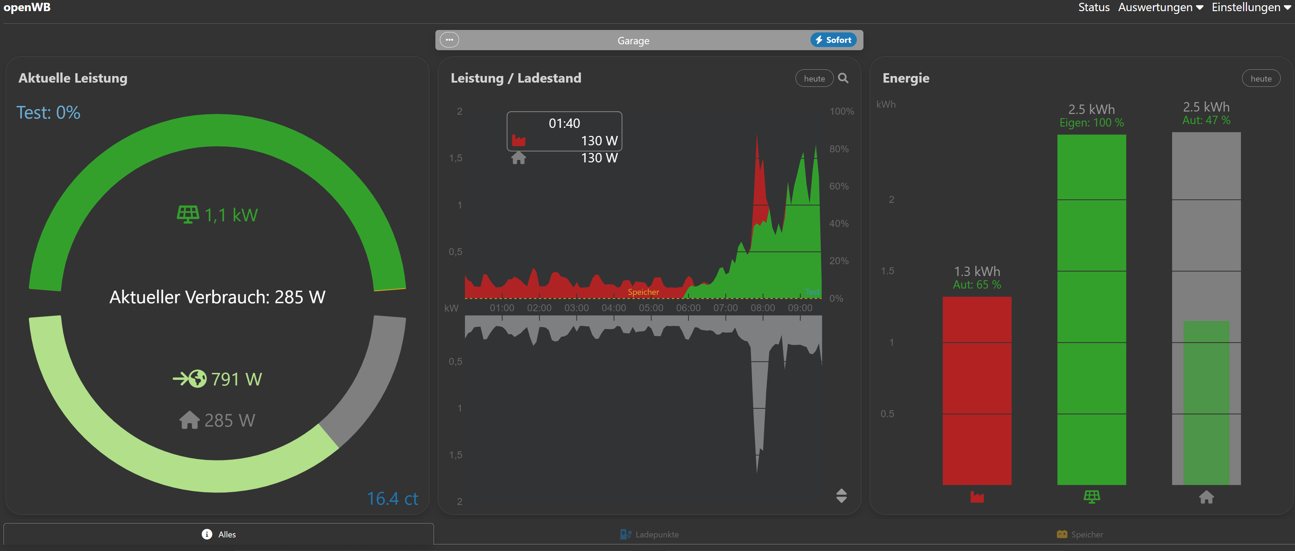Click the red grid pylon icon below bar
Image resolution: width=1295 pixels, height=551 pixels.
(977, 497)
